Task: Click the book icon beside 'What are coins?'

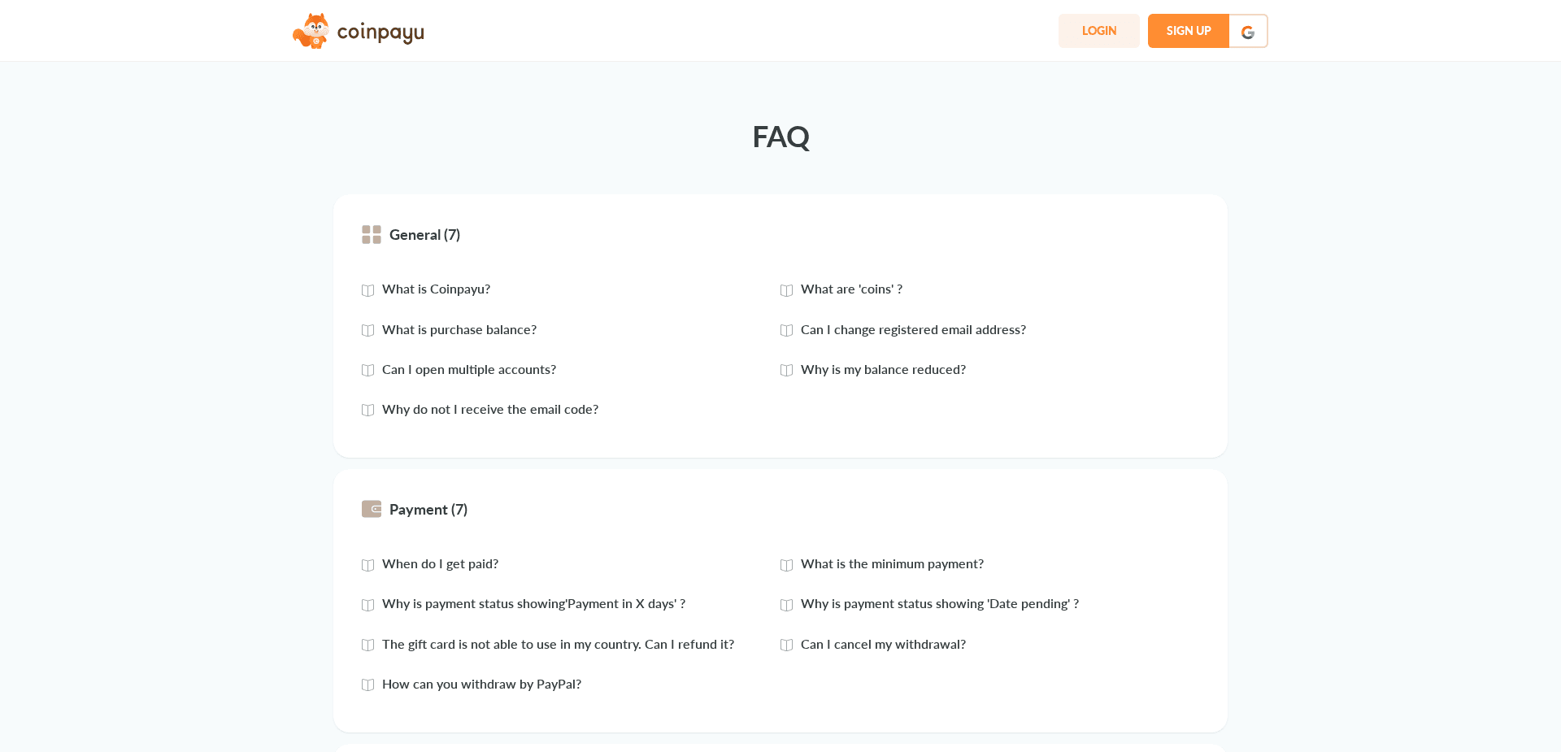Action: click(x=786, y=290)
